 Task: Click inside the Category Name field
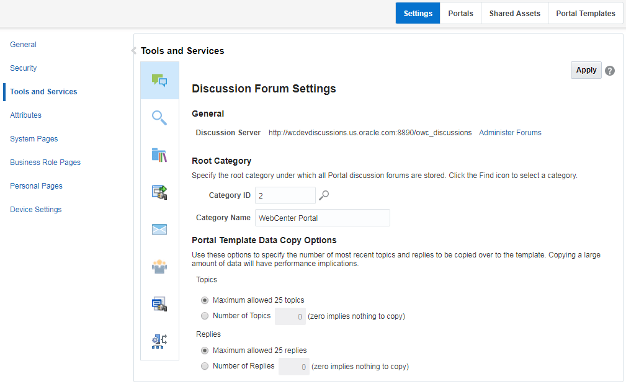coord(322,217)
